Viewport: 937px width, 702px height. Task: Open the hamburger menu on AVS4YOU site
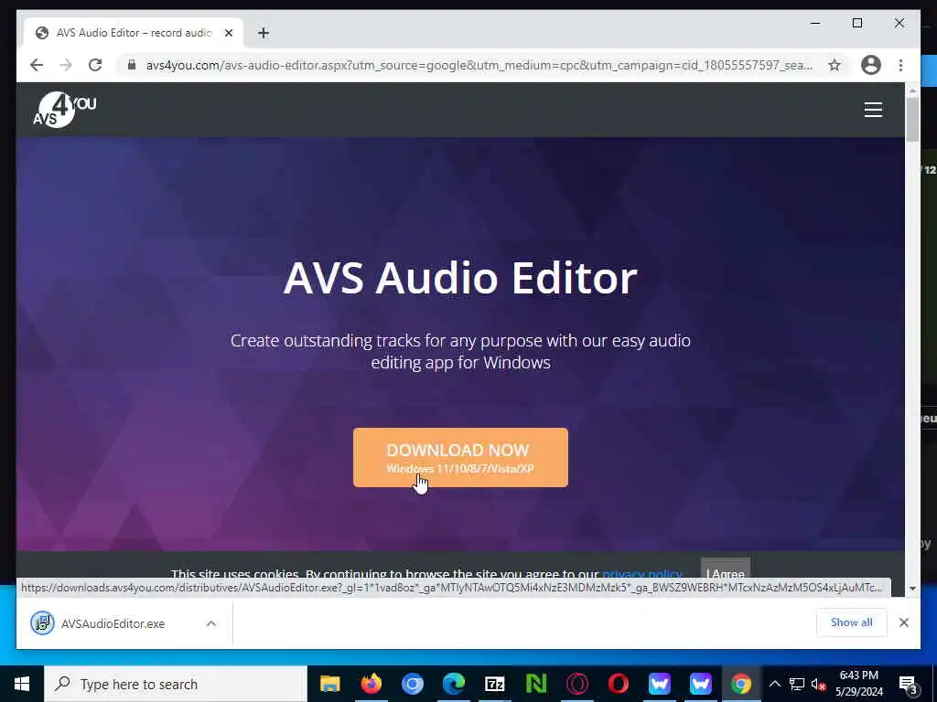click(873, 110)
